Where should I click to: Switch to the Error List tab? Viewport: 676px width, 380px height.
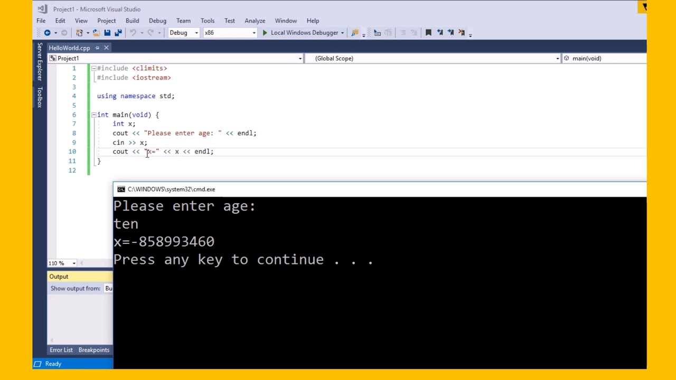click(x=61, y=350)
